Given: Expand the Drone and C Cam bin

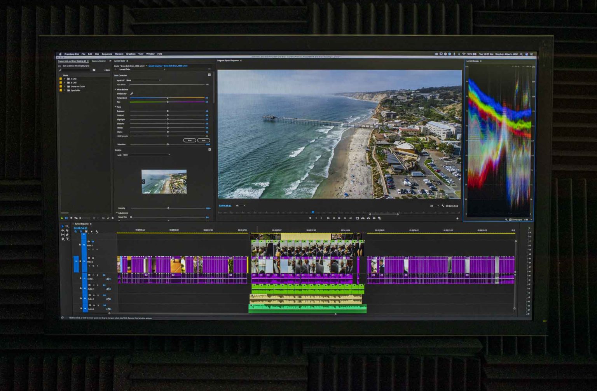Looking at the screenshot, I should [65, 87].
